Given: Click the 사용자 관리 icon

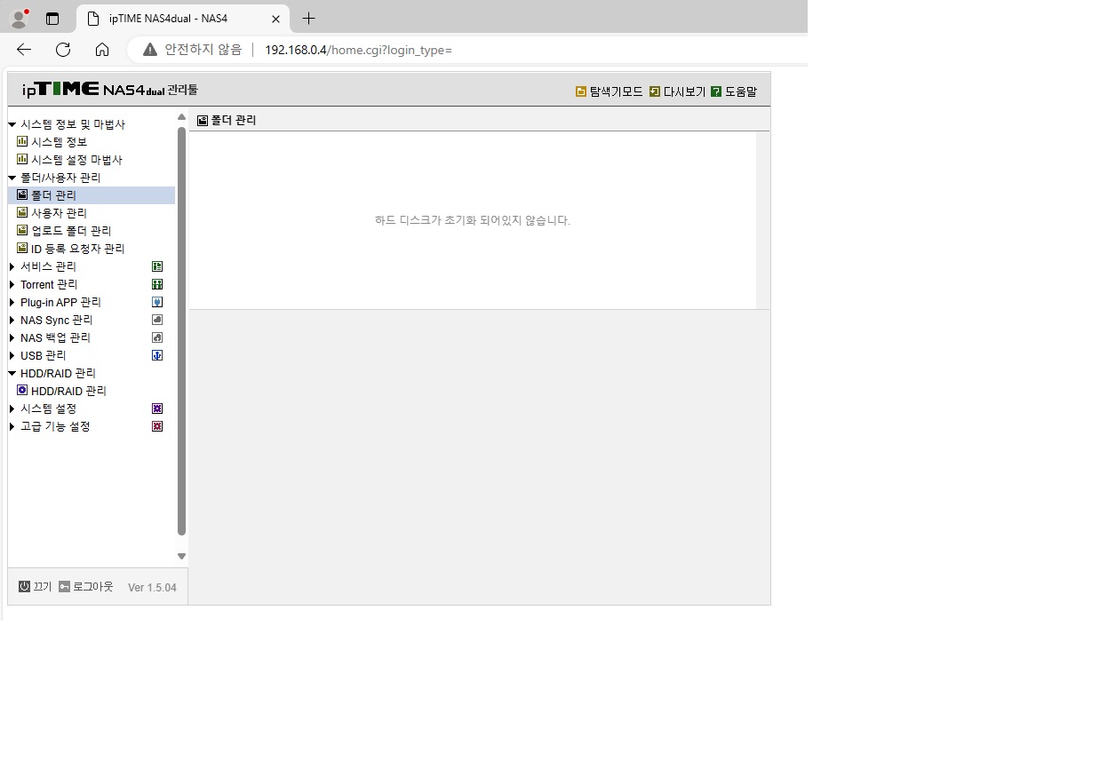Looking at the screenshot, I should [x=22, y=212].
